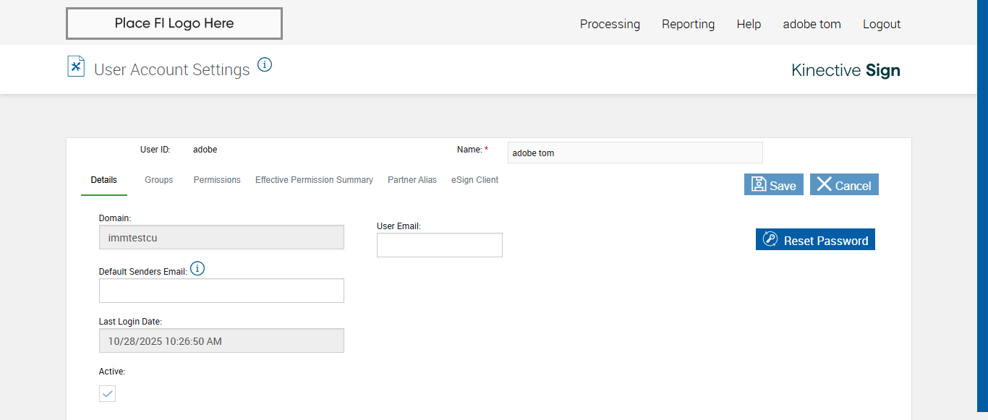Select the Partner Alias tab
Screen dimensions: 988x420
coord(412,180)
